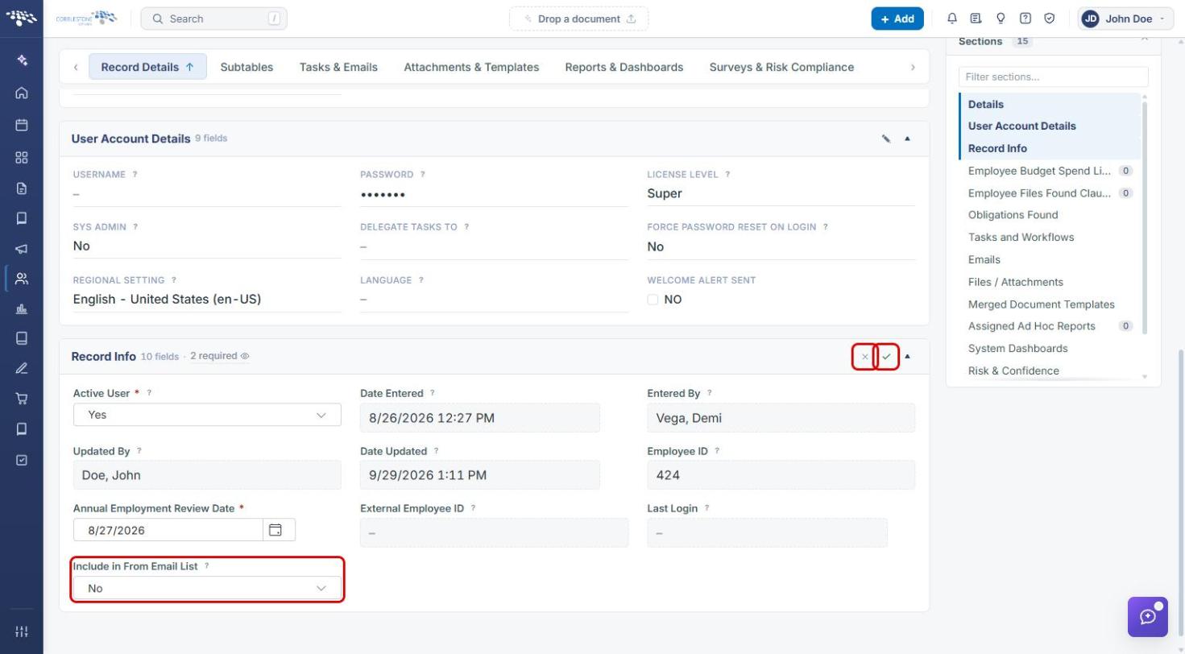
Task: Open the Reports & Dashboards tab
Action: [624, 67]
